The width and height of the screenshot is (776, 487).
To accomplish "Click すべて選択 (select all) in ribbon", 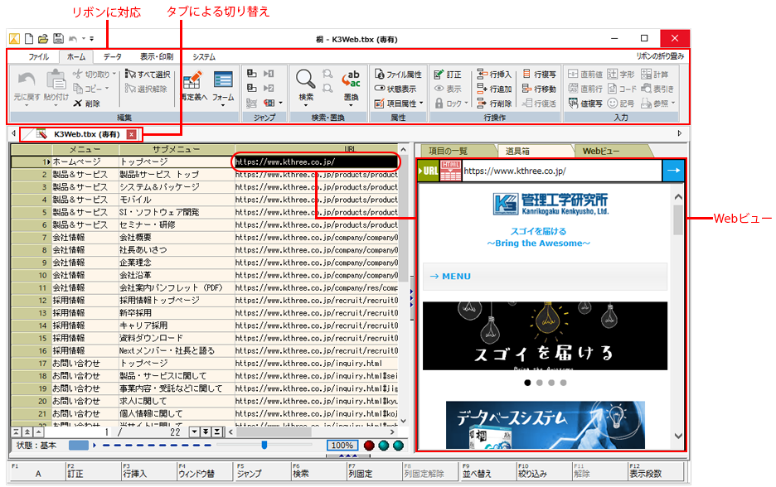I will 148,75.
